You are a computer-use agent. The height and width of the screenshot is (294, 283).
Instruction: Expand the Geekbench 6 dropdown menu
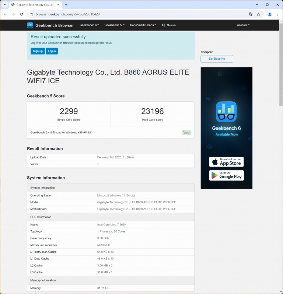point(89,25)
